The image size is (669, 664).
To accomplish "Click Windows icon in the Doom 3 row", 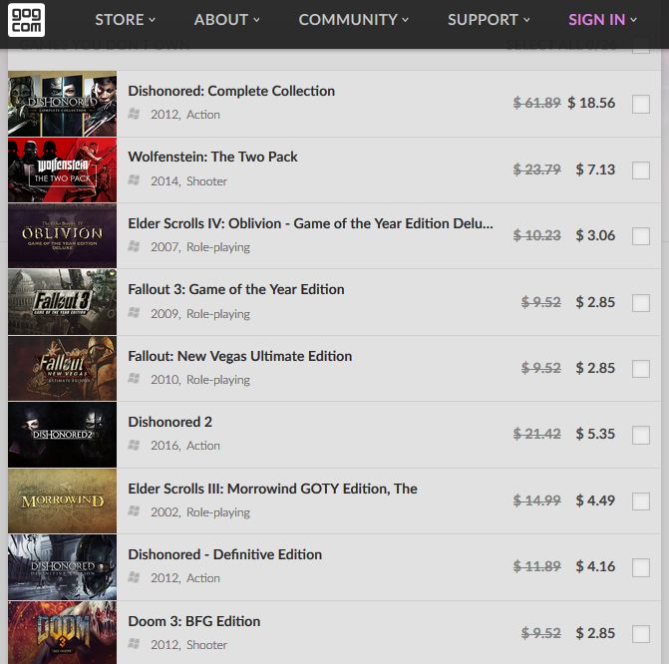I will pyautogui.click(x=134, y=643).
